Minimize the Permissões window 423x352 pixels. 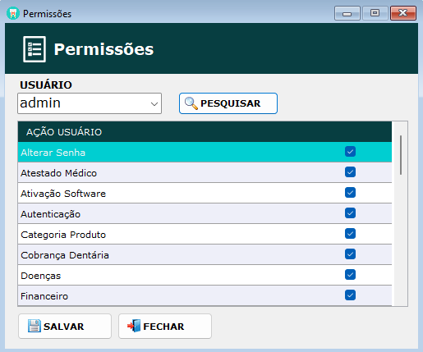[347, 13]
